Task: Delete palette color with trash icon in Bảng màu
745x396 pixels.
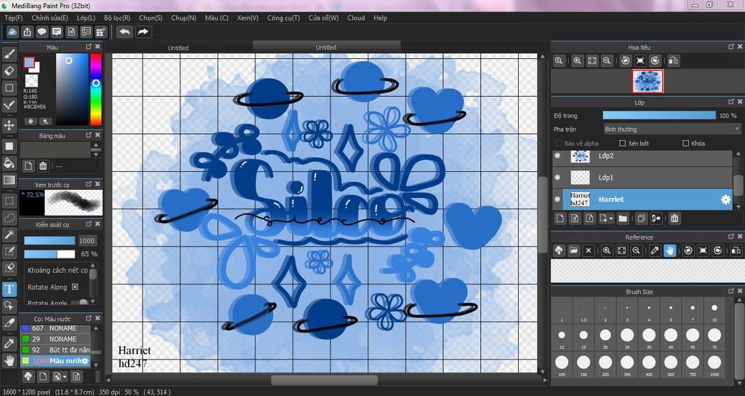Action: point(43,166)
